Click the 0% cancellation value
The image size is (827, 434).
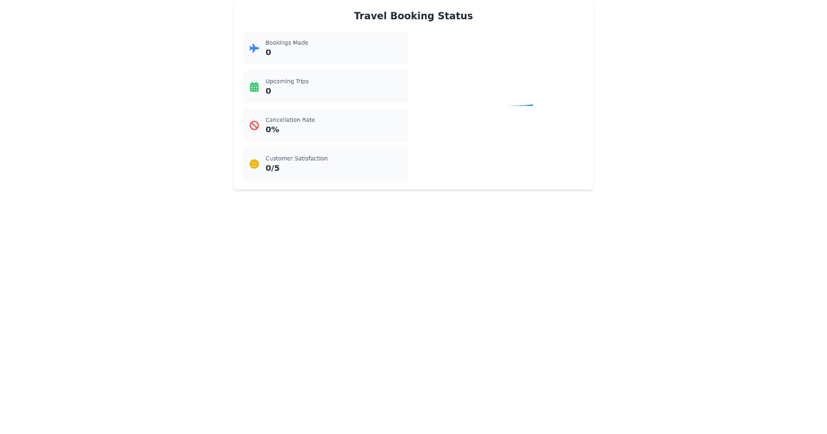pos(272,129)
